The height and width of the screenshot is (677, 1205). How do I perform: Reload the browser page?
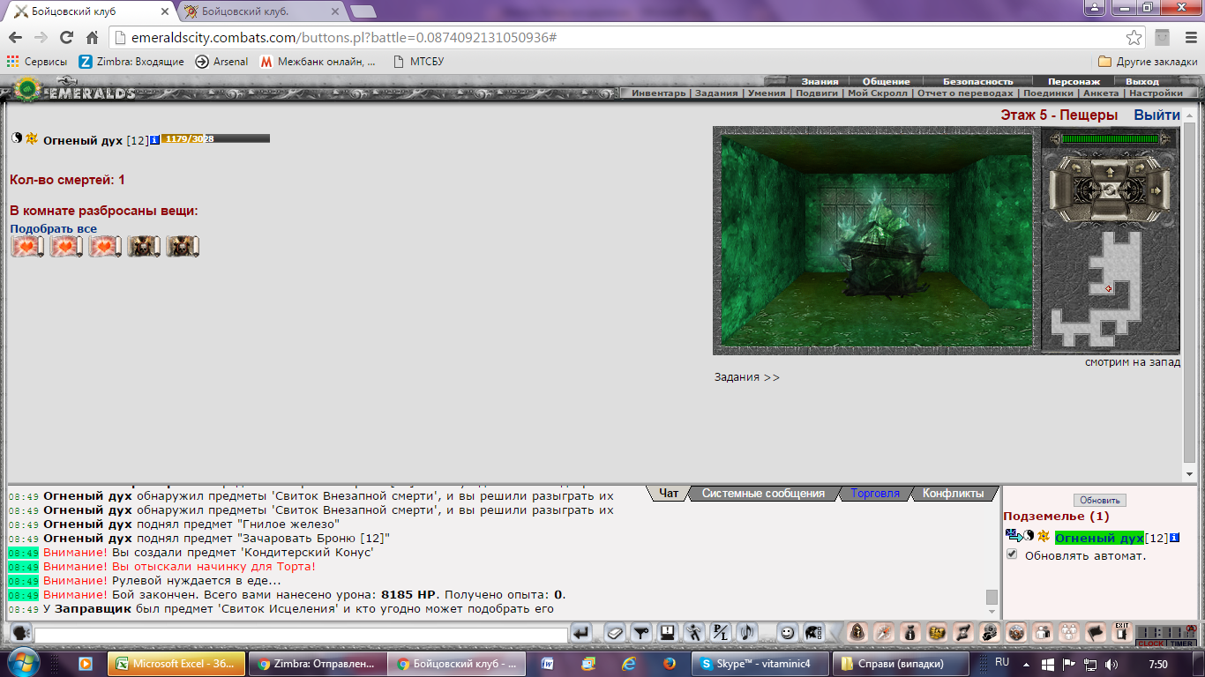pyautogui.click(x=66, y=38)
